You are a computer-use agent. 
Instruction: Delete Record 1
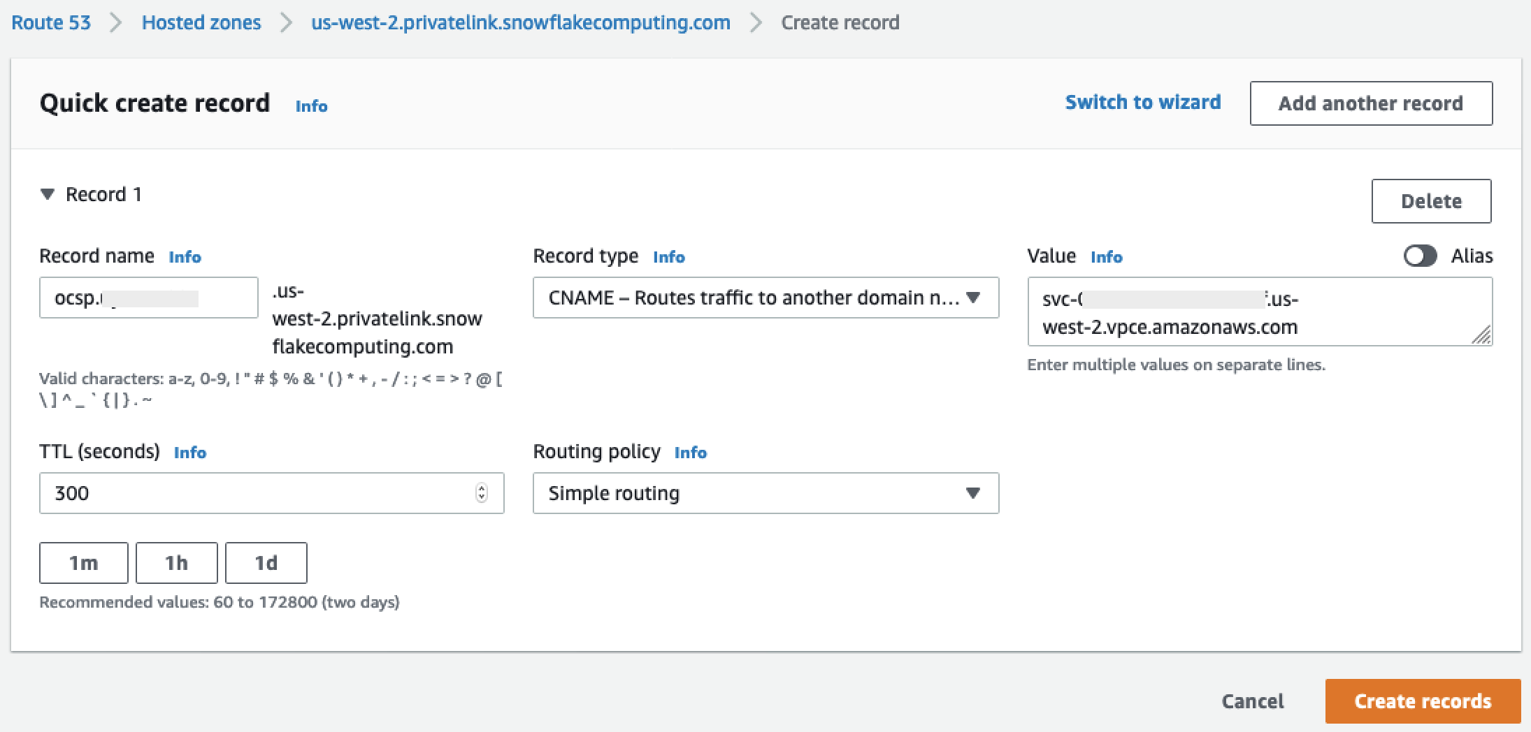(x=1431, y=201)
